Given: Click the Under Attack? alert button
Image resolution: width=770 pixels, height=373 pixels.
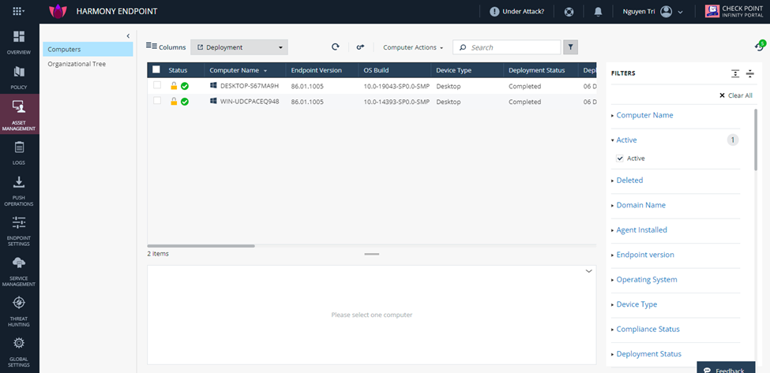Looking at the screenshot, I should coord(516,11).
